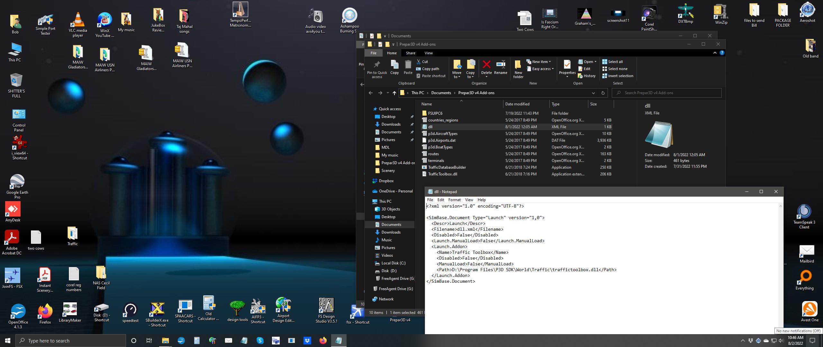Image resolution: width=823 pixels, height=347 pixels.
Task: Open the Format menu in Notepad
Action: tap(454, 200)
